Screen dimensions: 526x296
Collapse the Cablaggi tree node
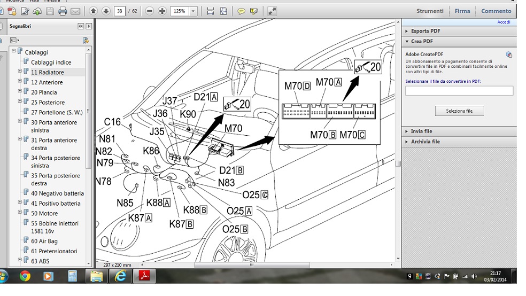(13, 51)
